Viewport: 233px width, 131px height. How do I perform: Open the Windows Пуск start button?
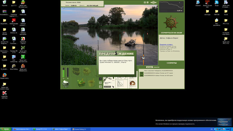[6, 129]
